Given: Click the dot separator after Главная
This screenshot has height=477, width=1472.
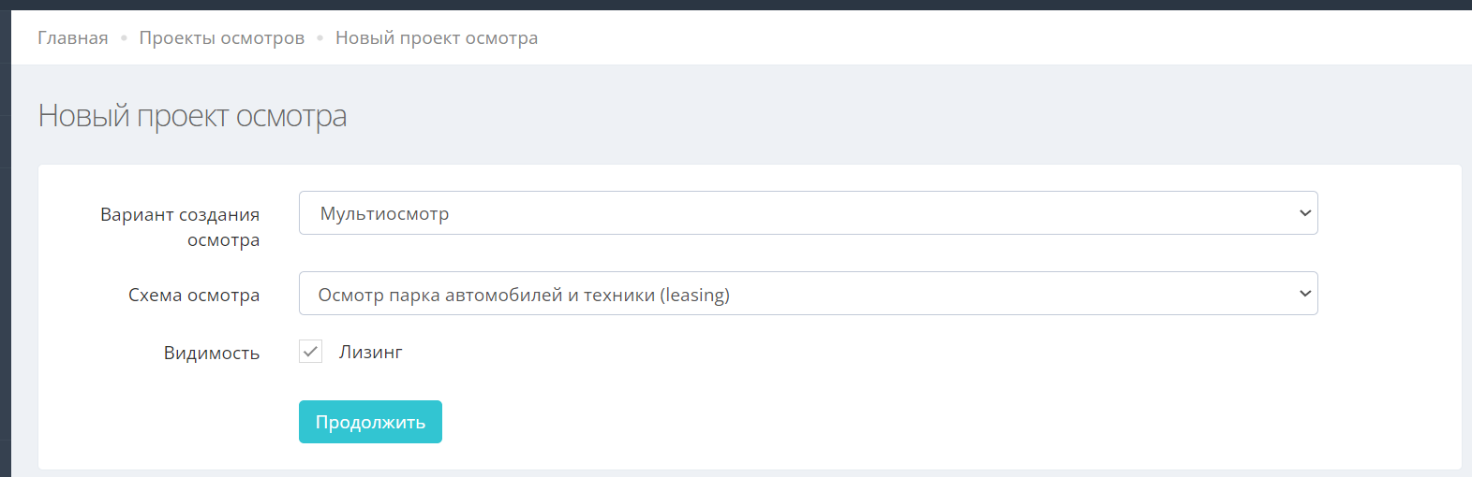Looking at the screenshot, I should click(124, 38).
